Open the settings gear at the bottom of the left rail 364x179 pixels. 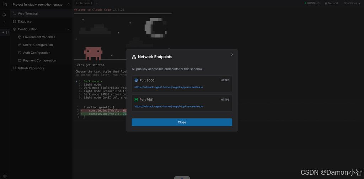(5, 176)
